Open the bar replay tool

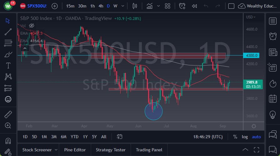194,6
